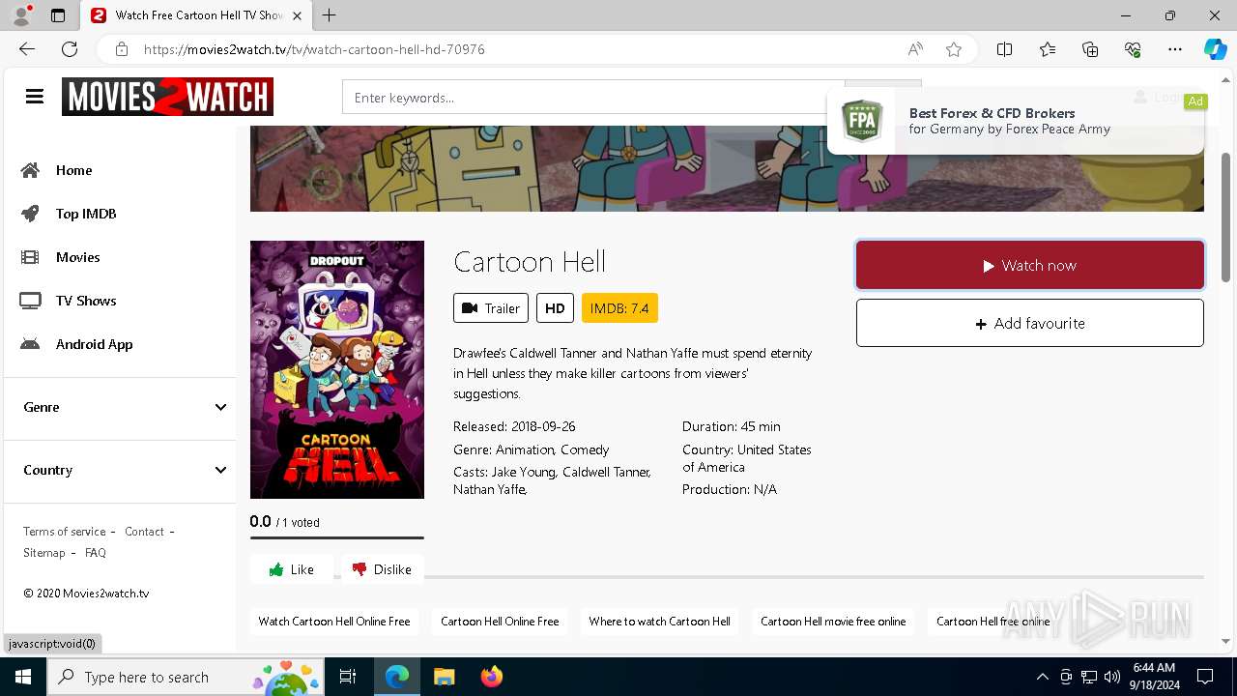Open the Sitemap footer link
1237x696 pixels.
(x=44, y=553)
